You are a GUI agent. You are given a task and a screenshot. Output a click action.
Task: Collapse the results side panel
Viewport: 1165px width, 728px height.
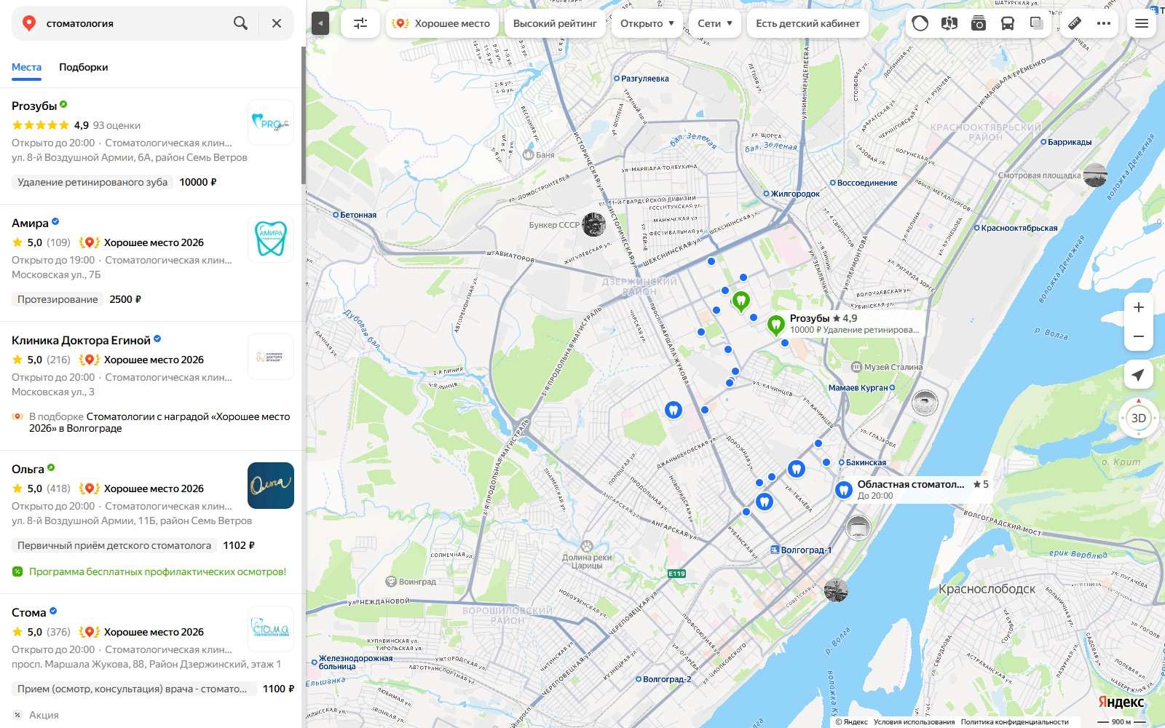[320, 23]
